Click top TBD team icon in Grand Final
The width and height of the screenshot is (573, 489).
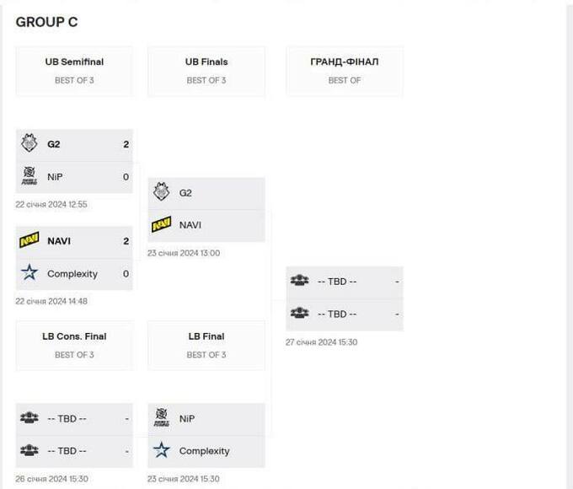coord(299,282)
